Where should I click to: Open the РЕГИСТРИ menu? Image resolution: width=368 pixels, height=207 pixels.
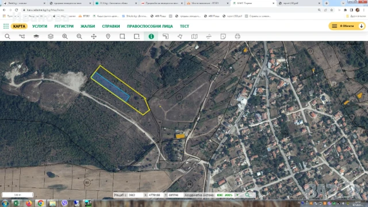(x=64, y=26)
